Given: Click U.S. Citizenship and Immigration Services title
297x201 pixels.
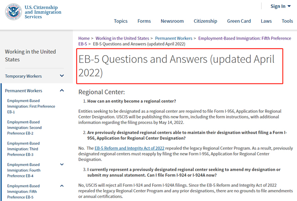Looking at the screenshot, I should (x=43, y=12).
